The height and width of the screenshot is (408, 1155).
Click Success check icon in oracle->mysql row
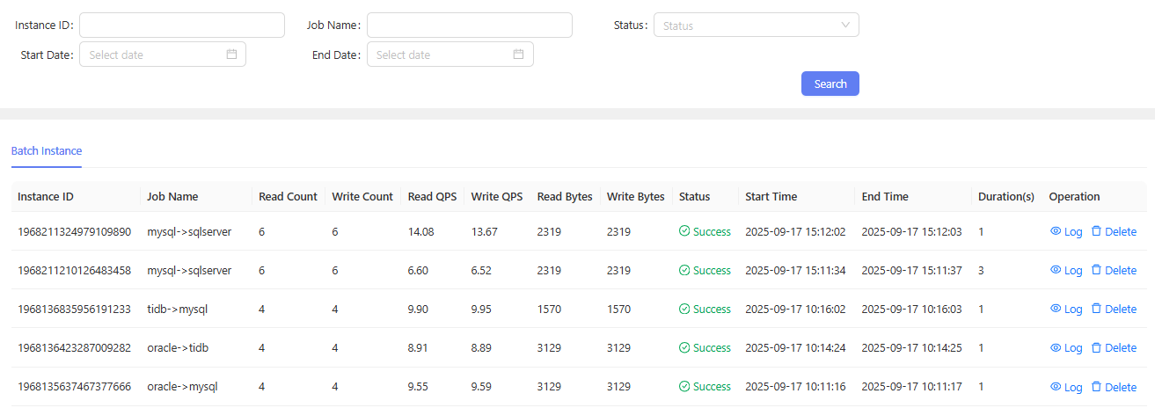(x=684, y=387)
